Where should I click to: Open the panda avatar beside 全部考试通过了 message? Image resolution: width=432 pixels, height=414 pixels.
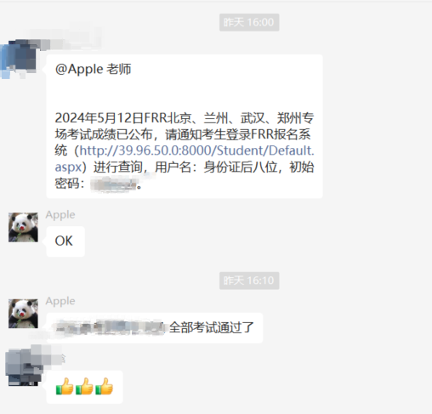23,314
